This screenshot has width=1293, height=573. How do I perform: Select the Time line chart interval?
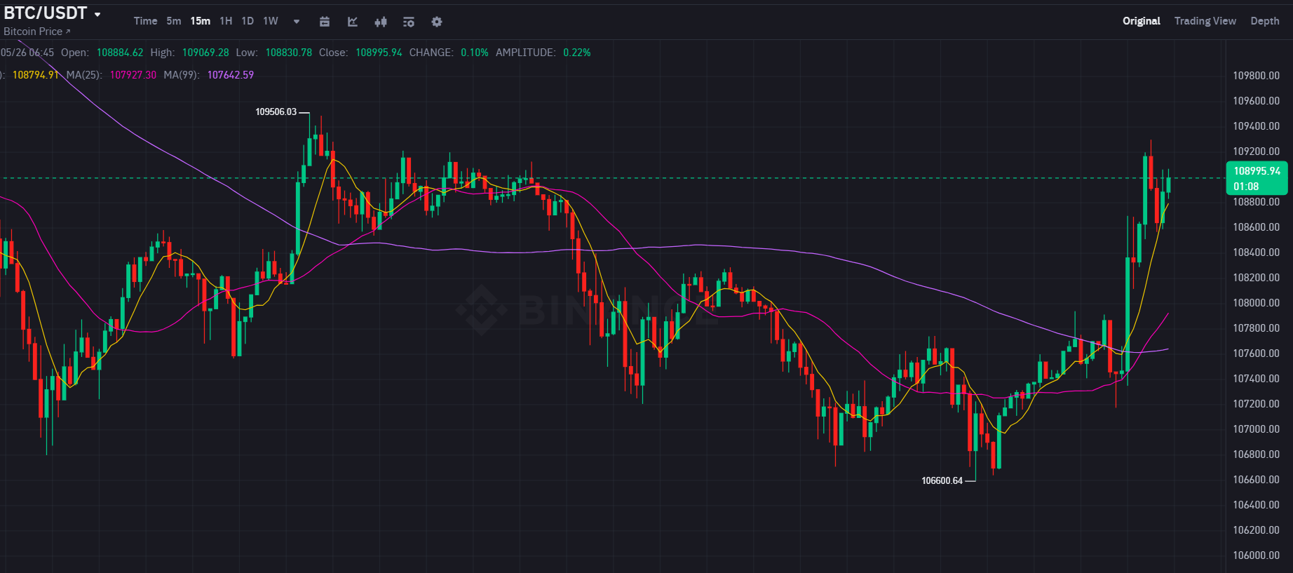click(x=146, y=21)
